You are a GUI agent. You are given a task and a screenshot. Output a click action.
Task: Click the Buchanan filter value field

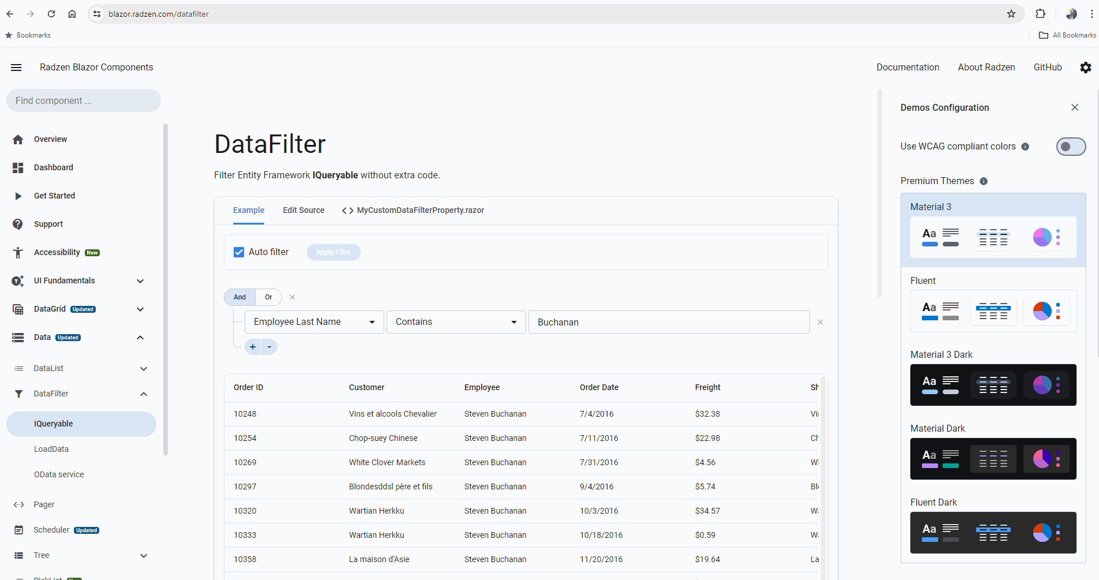[x=669, y=322]
